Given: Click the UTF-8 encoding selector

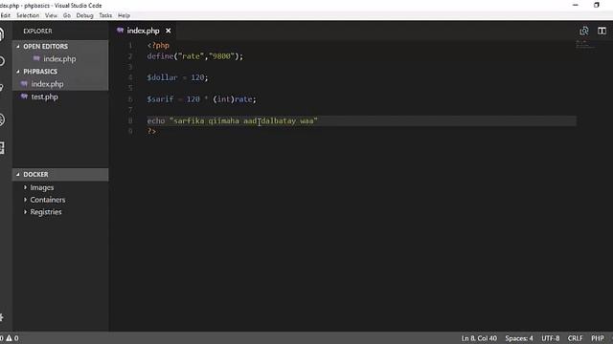Looking at the screenshot, I should coord(551,338).
